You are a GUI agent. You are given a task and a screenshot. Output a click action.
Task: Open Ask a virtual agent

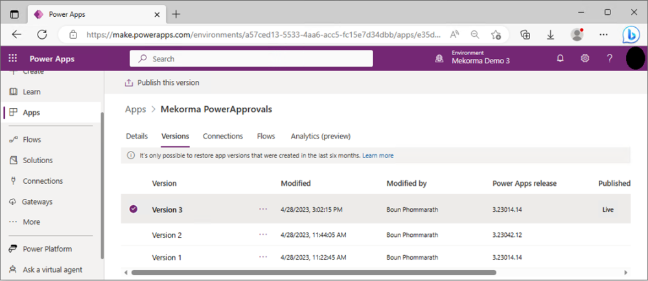click(52, 269)
